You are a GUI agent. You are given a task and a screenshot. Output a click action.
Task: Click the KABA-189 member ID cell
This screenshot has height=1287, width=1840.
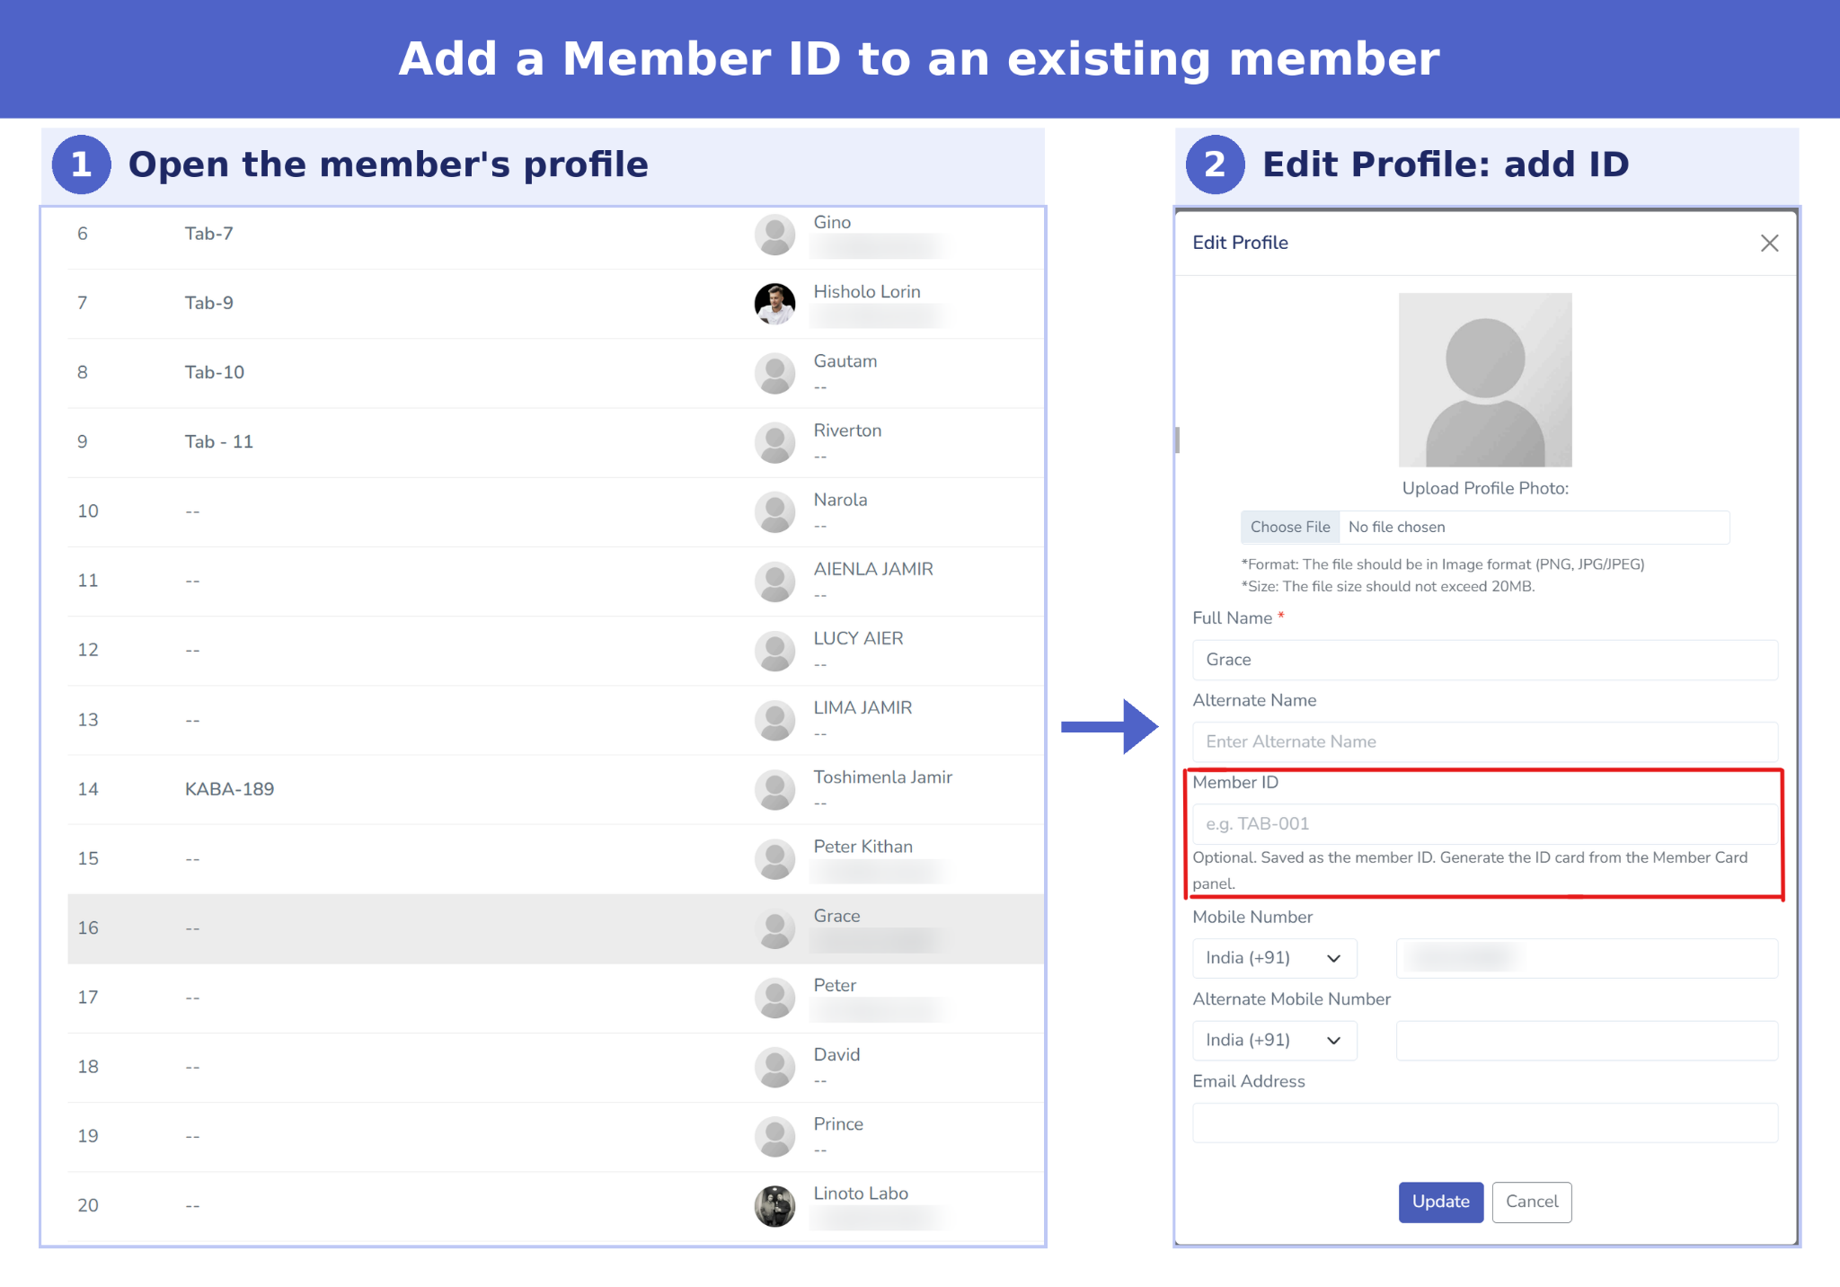point(229,789)
